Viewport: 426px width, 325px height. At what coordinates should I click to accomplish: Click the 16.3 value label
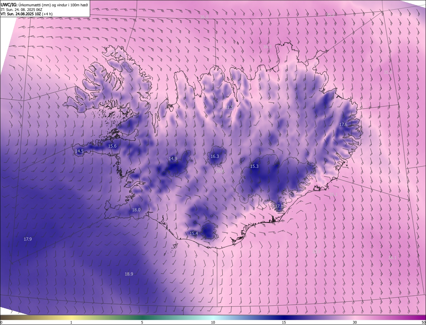215,157
